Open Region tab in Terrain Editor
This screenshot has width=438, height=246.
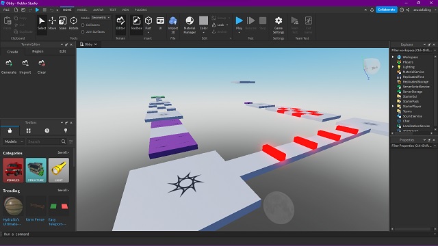pos(38,51)
